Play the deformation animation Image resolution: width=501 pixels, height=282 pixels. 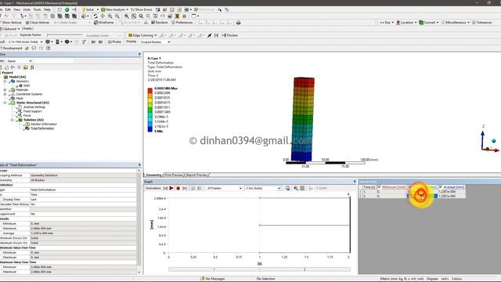[171, 188]
